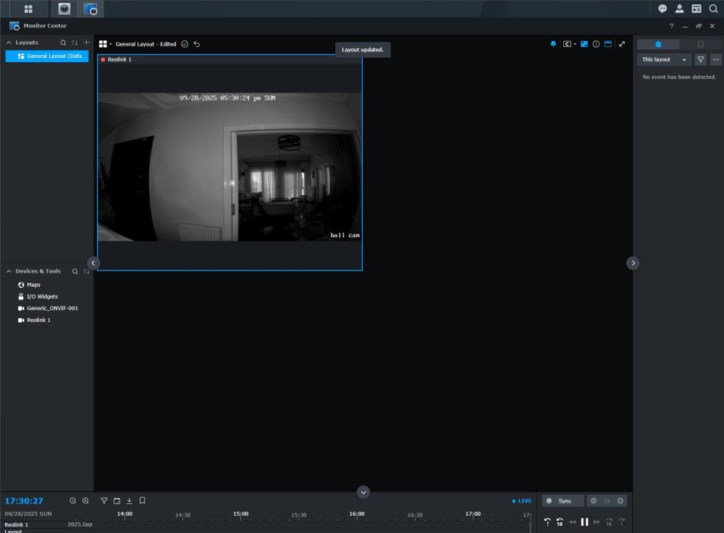724x533 pixels.
Task: Collapse the Layouts section
Action: (x=9, y=43)
